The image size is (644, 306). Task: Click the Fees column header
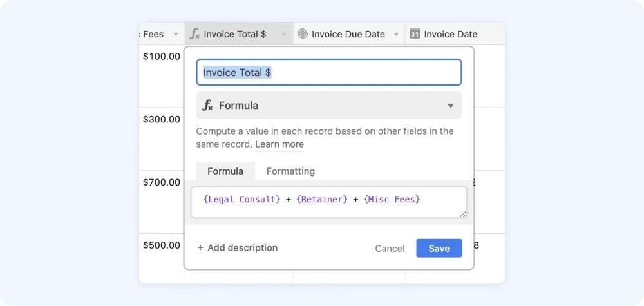click(x=162, y=34)
